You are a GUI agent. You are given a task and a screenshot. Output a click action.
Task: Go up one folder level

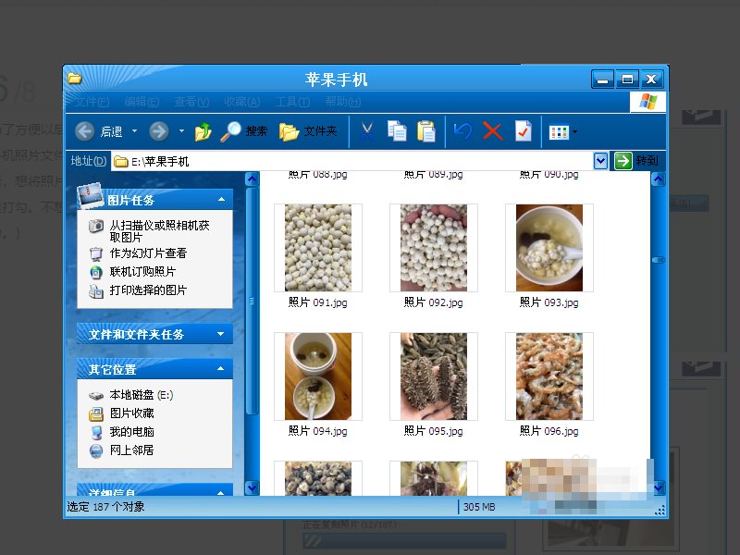pos(203,131)
